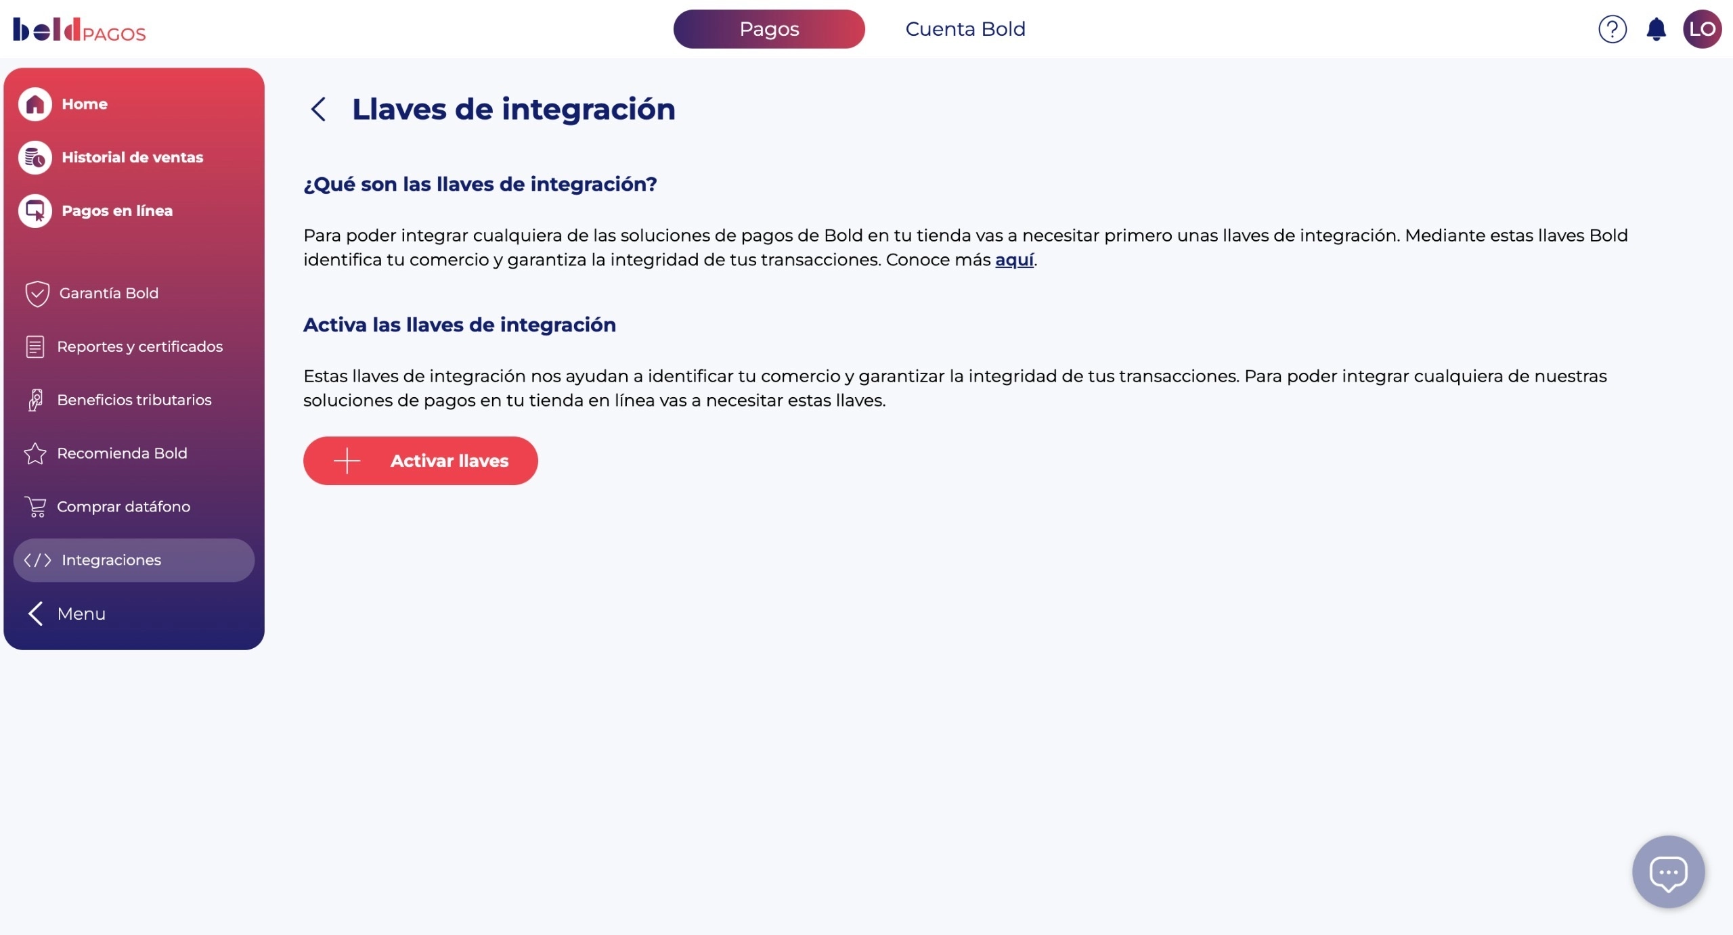Select Reportes y certificados icon
The image size is (1733, 935).
click(x=35, y=346)
